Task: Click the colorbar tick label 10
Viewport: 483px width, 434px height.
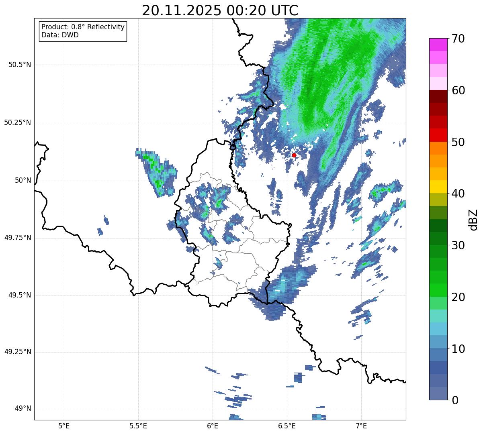Action: 458,348
